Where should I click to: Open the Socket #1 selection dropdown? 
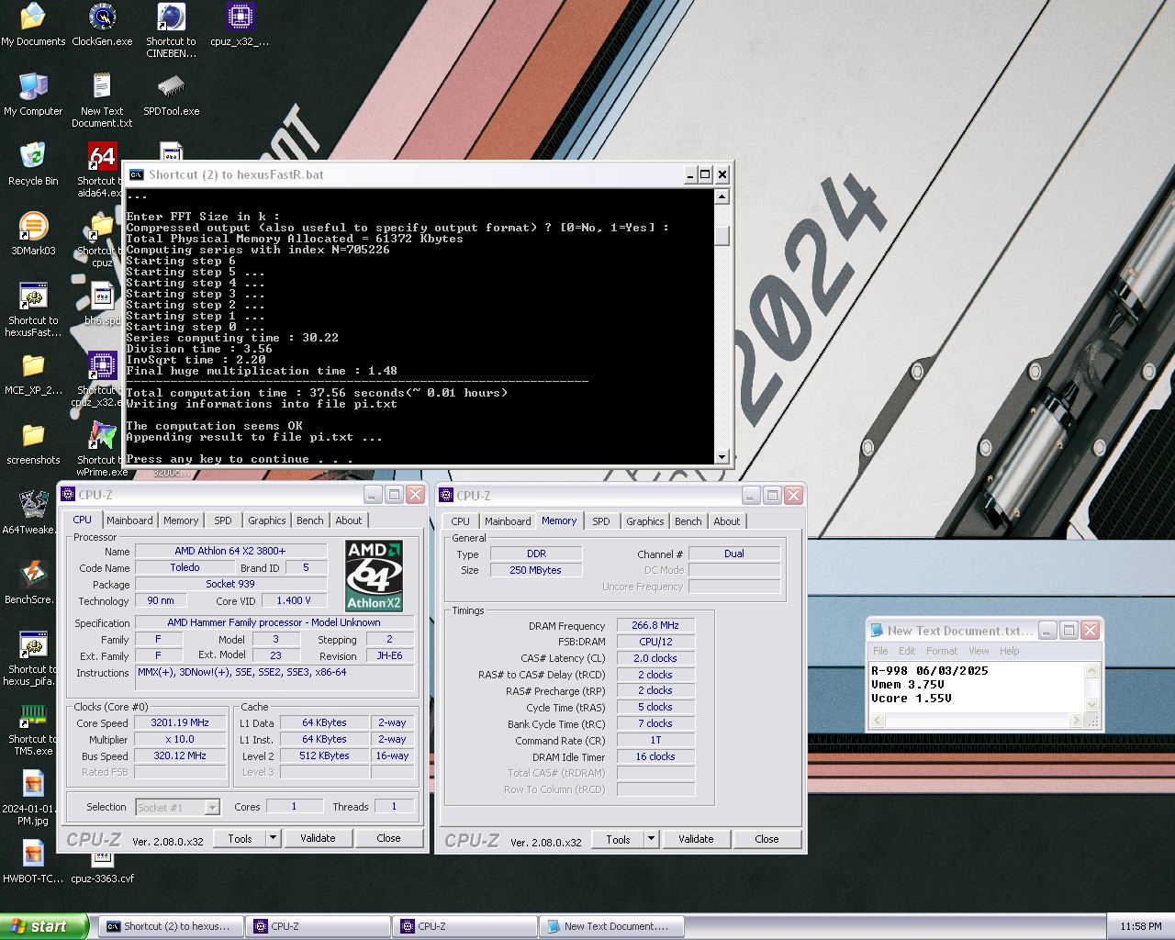click(x=213, y=807)
